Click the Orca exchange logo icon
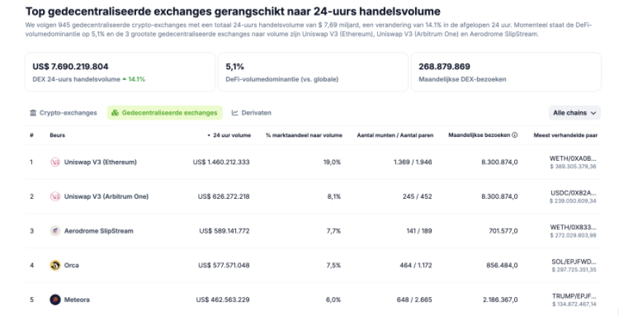 [55, 265]
